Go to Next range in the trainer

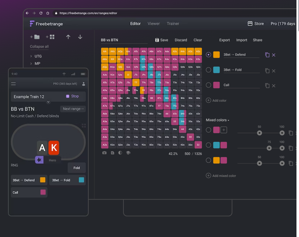pos(73,109)
